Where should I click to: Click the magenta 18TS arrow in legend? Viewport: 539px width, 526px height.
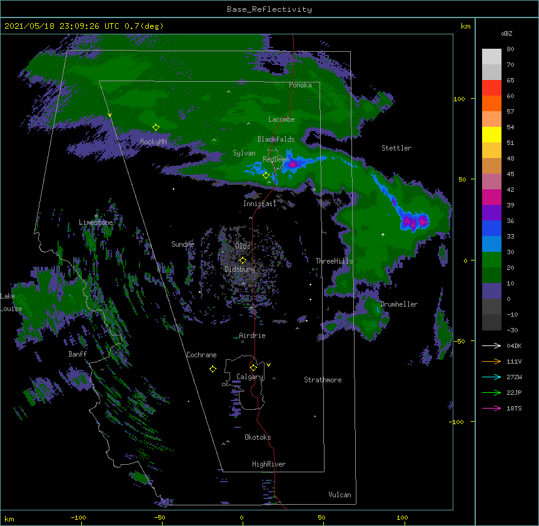pos(491,408)
